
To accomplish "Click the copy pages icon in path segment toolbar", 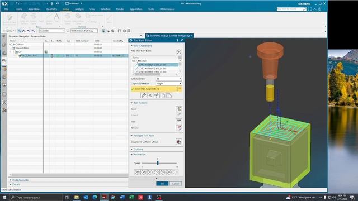I will coord(163,95).
